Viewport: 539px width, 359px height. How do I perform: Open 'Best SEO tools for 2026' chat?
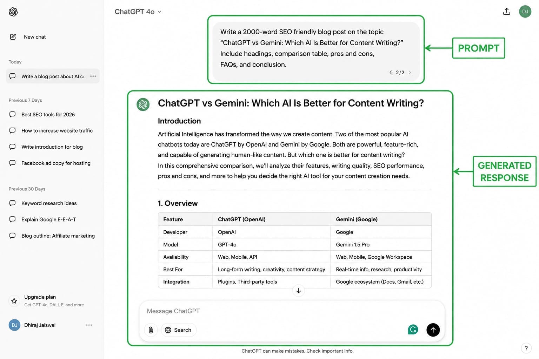tap(53, 115)
